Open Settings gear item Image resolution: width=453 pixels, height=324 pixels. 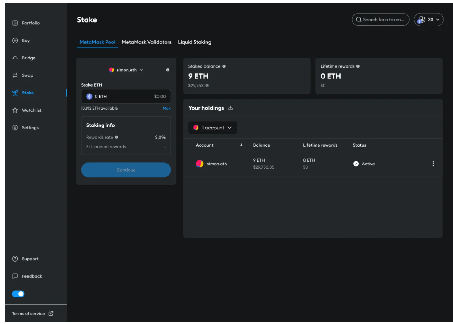[x=25, y=128]
